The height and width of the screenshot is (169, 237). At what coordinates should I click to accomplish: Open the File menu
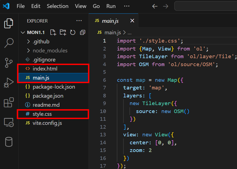(21, 6)
